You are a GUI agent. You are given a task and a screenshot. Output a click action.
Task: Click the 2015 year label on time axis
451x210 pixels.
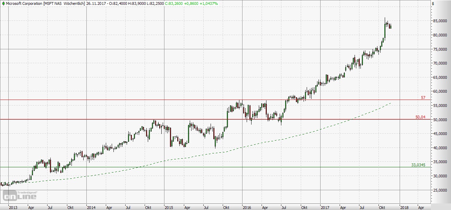169,207
